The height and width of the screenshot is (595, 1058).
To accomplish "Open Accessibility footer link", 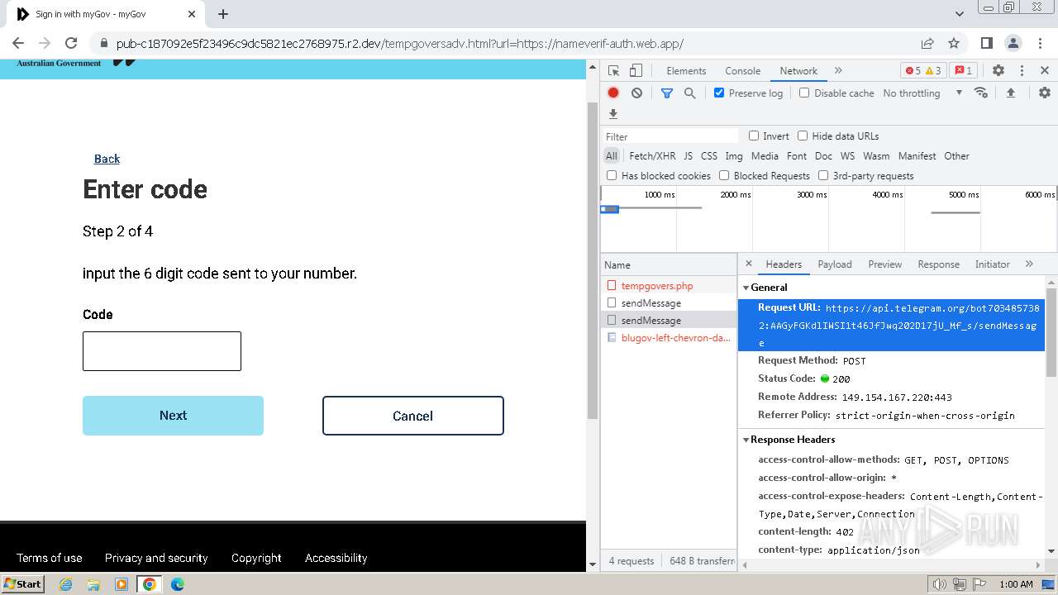I will [x=336, y=558].
